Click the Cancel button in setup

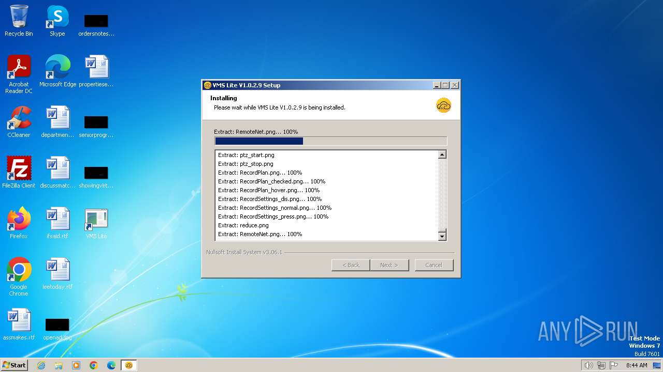click(434, 265)
